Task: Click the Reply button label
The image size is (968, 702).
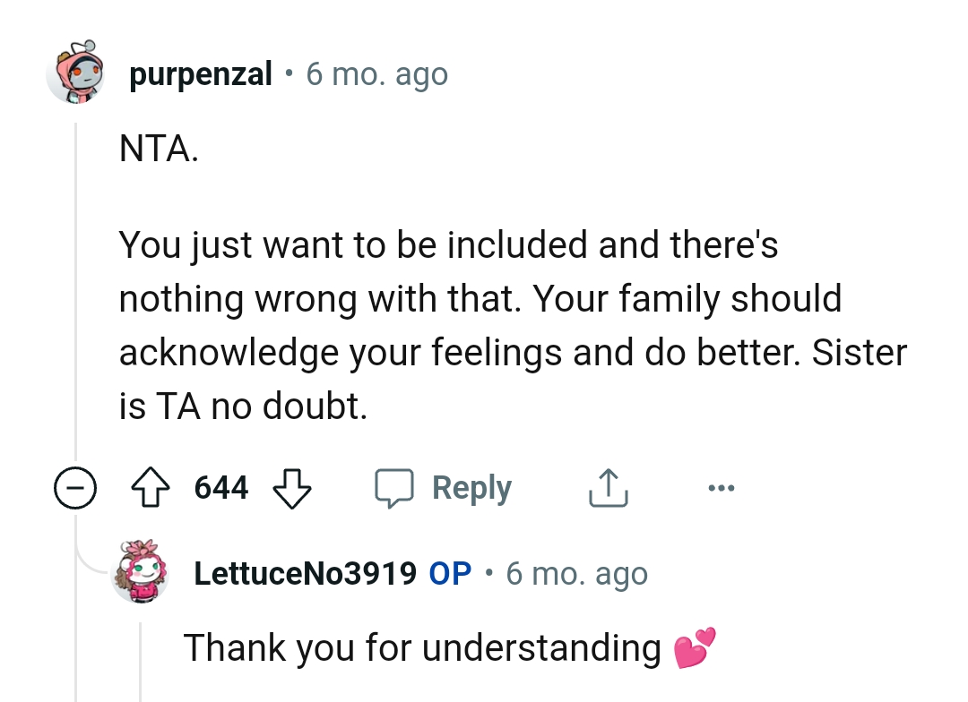Action: click(471, 487)
